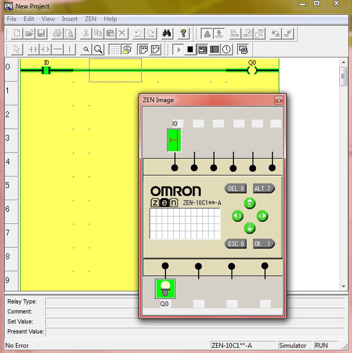This screenshot has width=352, height=353.
Task: Click the clock time settings icon
Action: tap(226, 49)
